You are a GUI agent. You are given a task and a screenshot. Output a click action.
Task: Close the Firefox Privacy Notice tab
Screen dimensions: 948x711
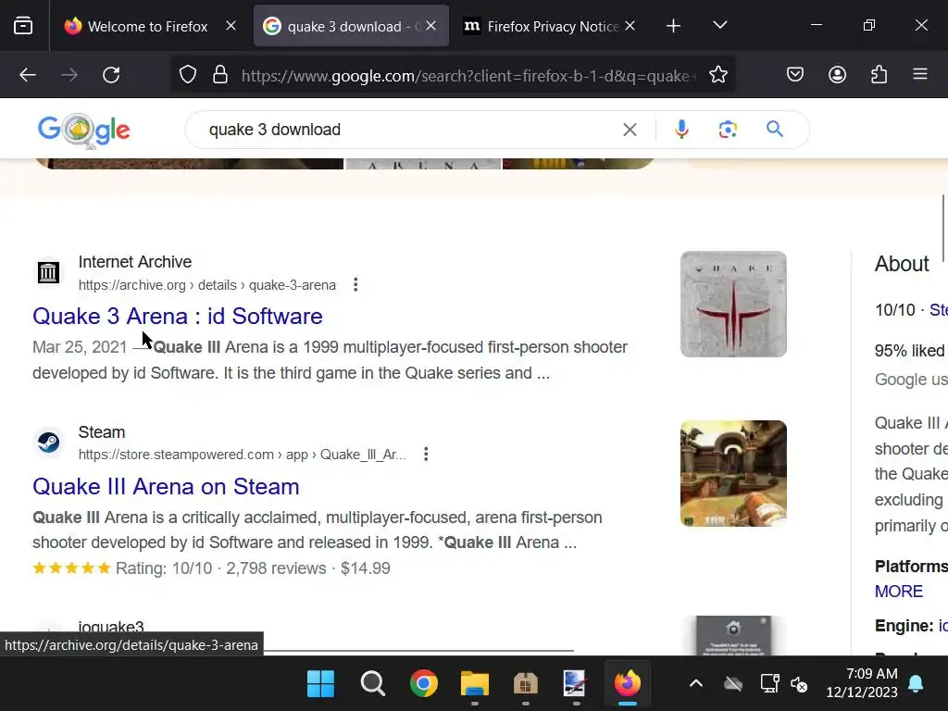pos(630,26)
